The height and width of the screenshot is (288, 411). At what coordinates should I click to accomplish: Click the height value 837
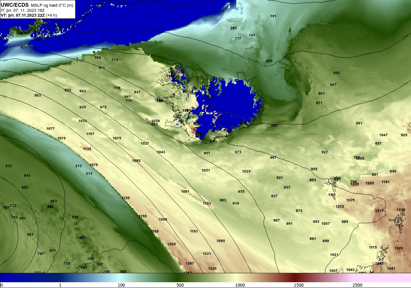(x=287, y=187)
